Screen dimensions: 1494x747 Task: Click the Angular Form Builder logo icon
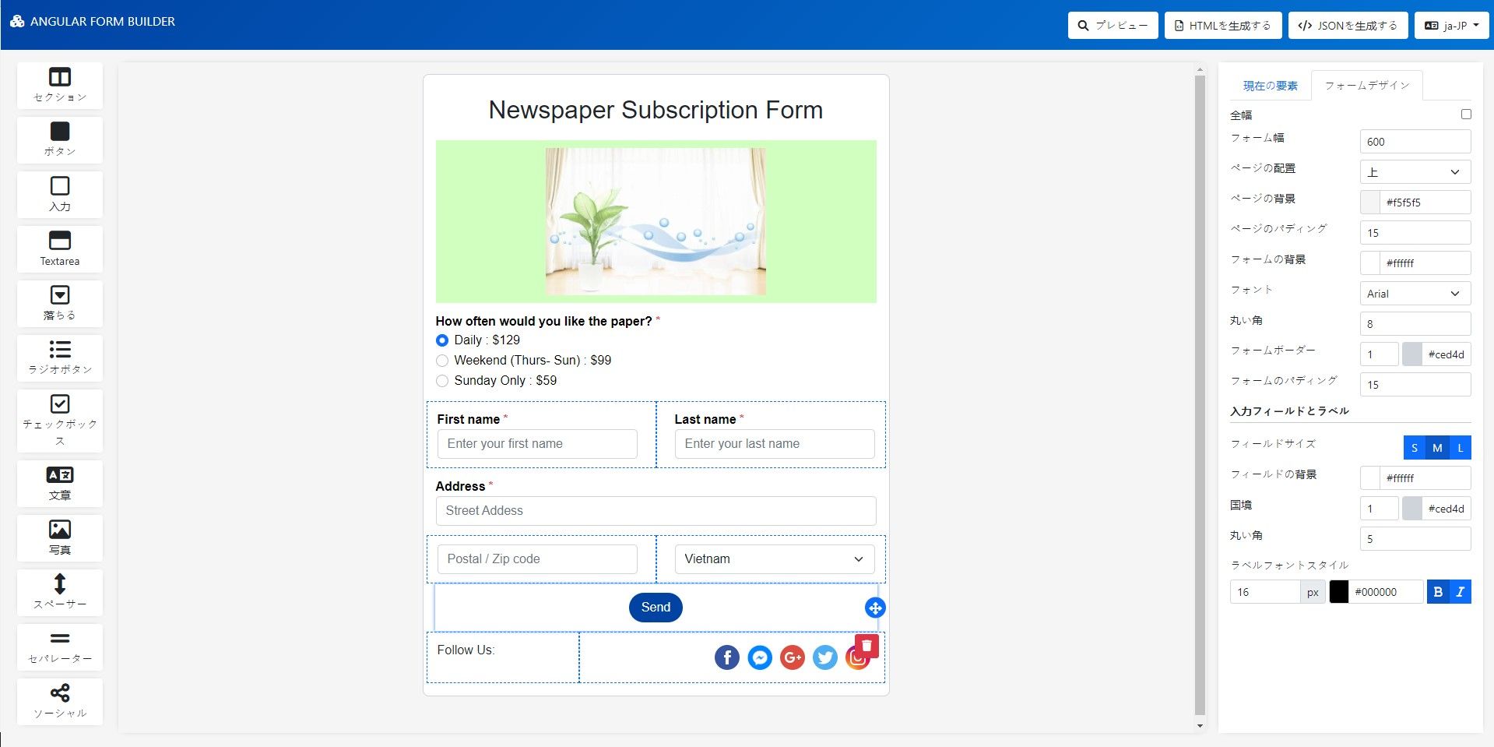pos(17,21)
